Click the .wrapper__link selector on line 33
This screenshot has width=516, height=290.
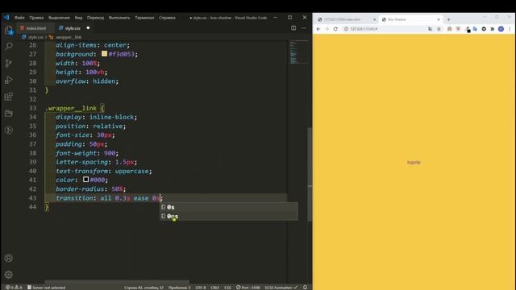(x=71, y=108)
